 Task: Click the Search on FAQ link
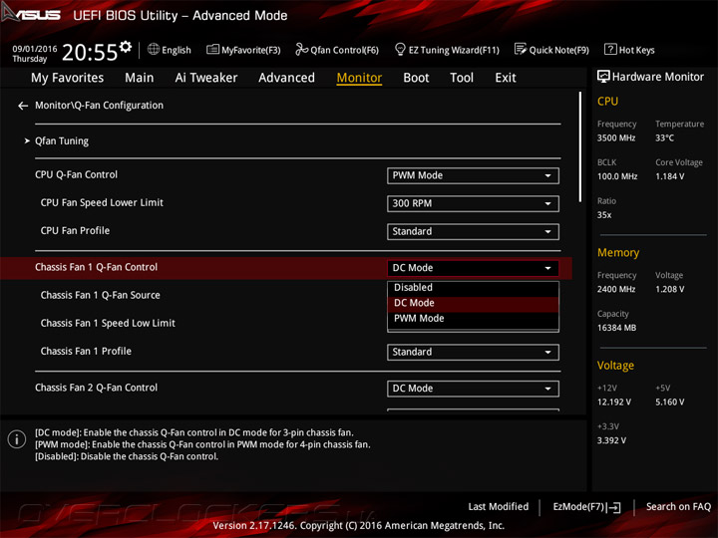coord(678,507)
